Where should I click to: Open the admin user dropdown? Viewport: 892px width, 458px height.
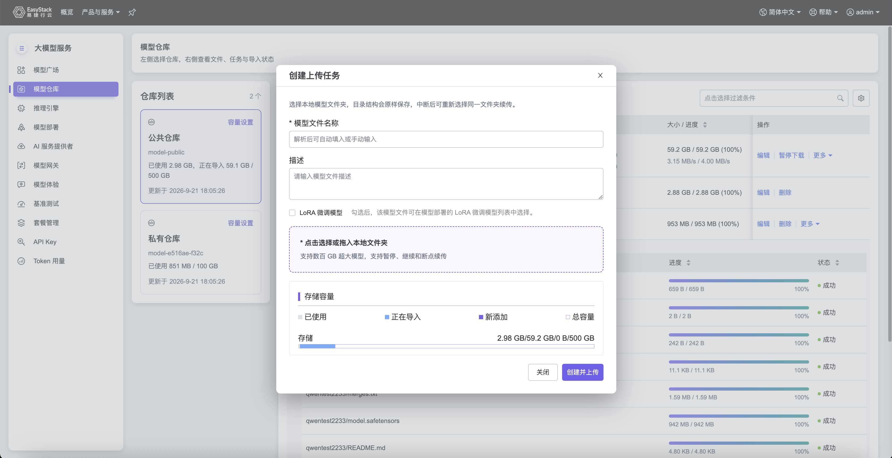click(863, 12)
